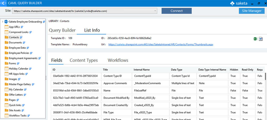The image size is (267, 120).
Task: Click the 'File_x0020_Type' cell
Action: [150, 112]
